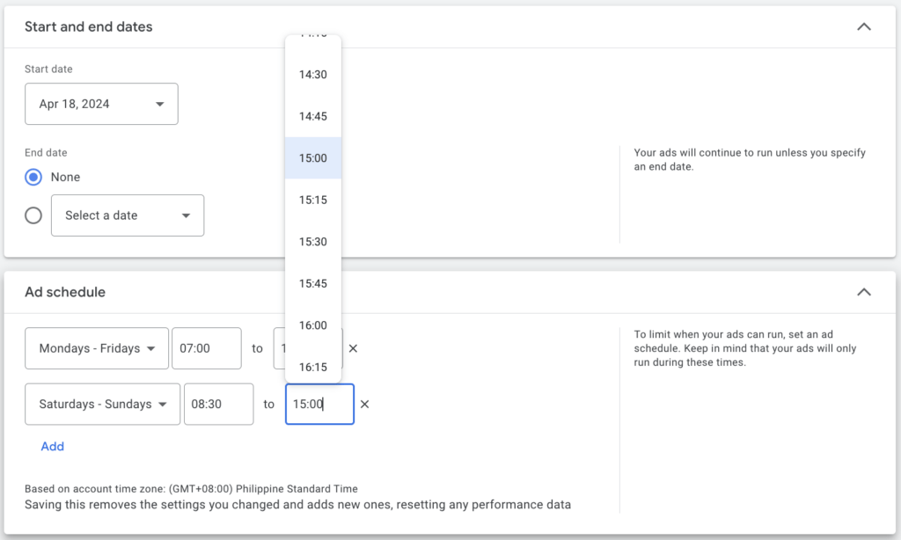Click the Add link to add a schedule
The image size is (901, 540).
click(52, 446)
